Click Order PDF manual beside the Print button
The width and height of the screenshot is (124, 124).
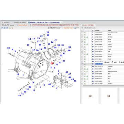tap(54, 28)
